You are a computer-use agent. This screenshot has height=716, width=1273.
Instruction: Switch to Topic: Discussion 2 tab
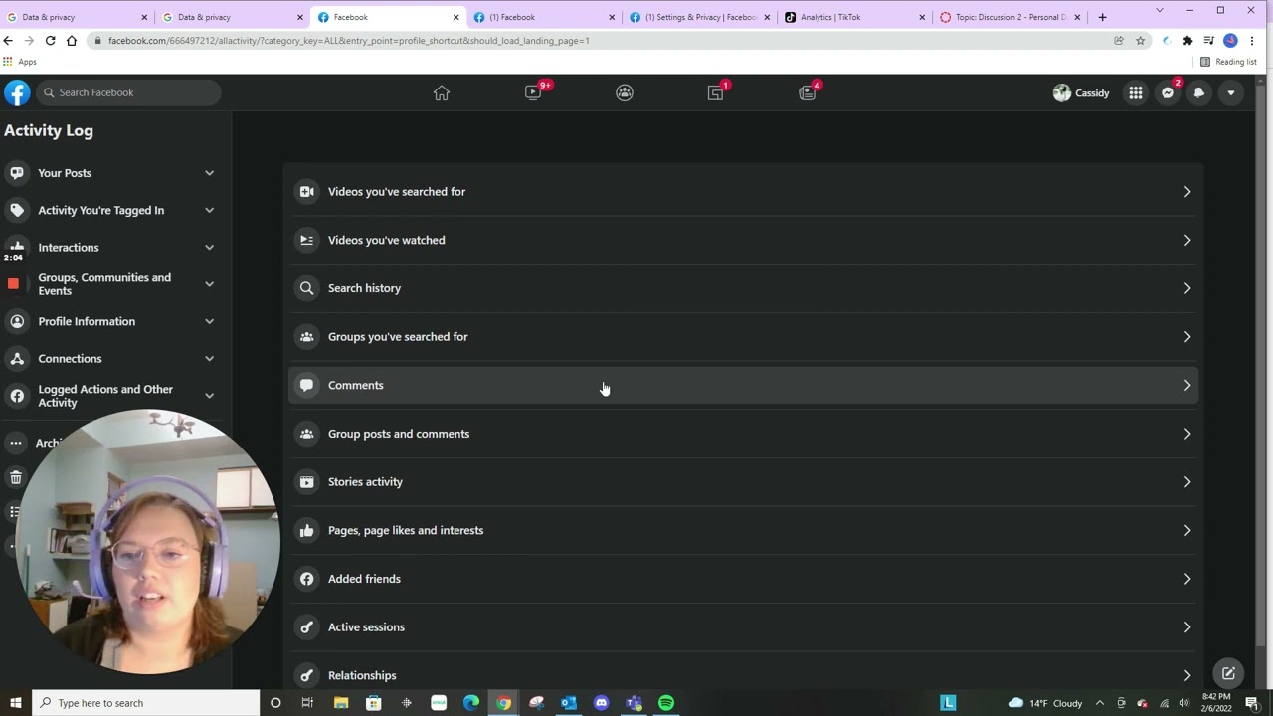pos(1009,17)
